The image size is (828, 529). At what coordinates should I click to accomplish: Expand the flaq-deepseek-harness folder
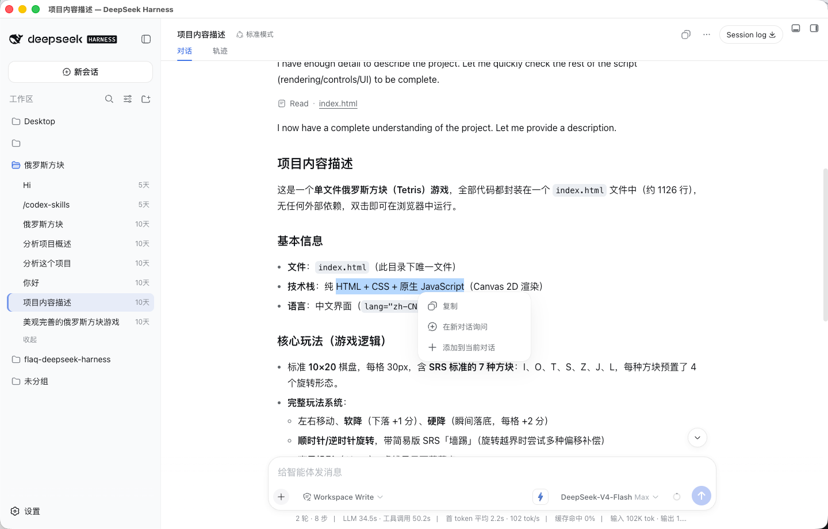tap(80, 359)
